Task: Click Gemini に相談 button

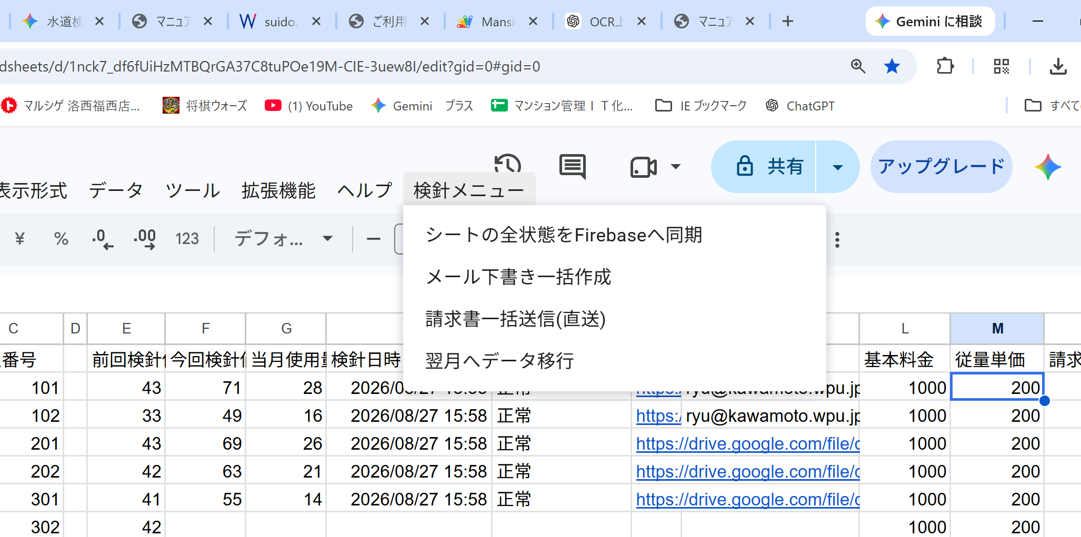Action: tap(930, 22)
